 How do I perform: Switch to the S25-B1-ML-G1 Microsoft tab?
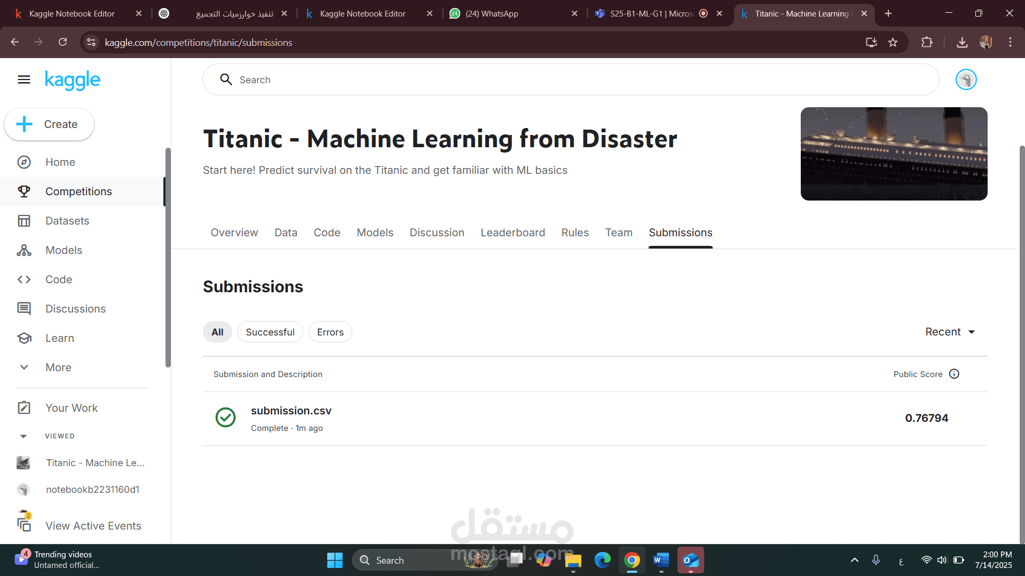point(658,14)
